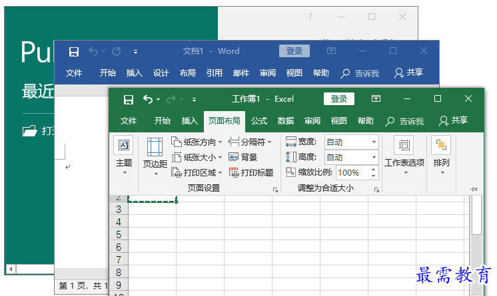Open Excel undo history dropdown arrow
This screenshot has height=296, width=497.
pos(158,99)
